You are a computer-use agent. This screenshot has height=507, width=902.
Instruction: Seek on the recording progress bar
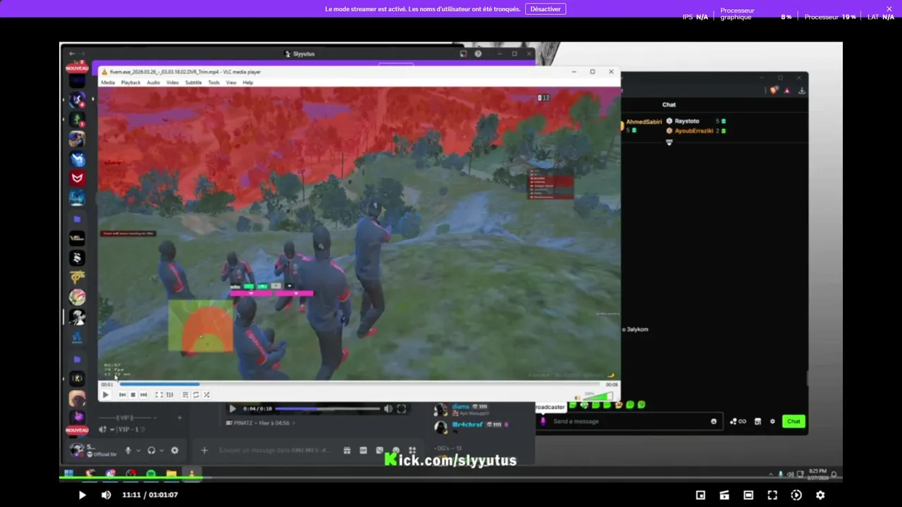tap(451, 479)
